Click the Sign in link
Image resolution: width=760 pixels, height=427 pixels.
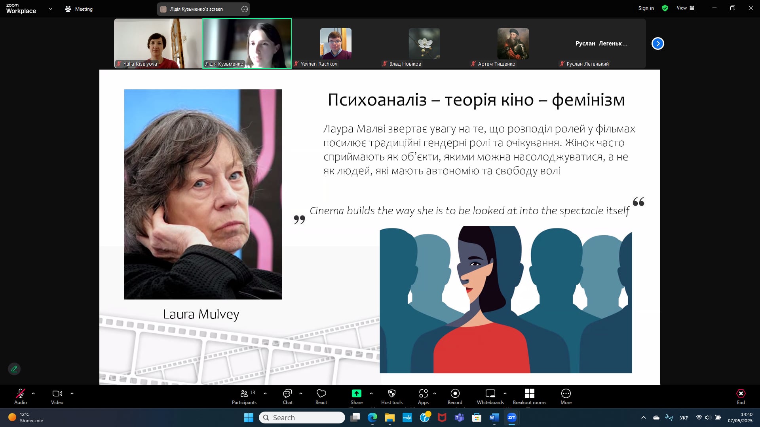tap(646, 8)
